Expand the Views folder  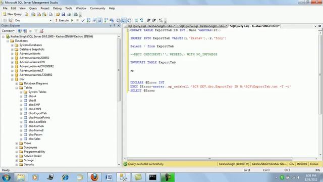(x=17, y=143)
